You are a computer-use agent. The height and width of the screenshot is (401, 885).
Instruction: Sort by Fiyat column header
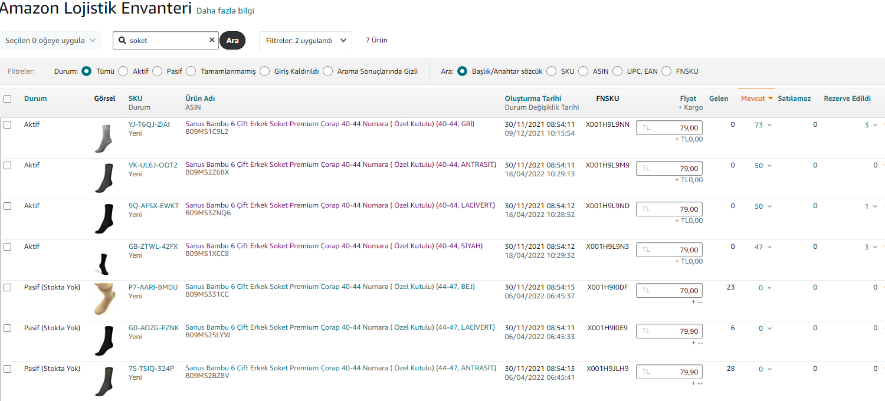point(688,98)
